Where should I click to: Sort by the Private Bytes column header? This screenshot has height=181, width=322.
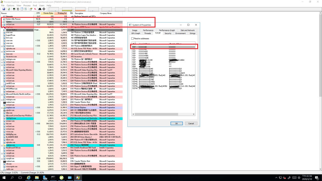point(47,13)
